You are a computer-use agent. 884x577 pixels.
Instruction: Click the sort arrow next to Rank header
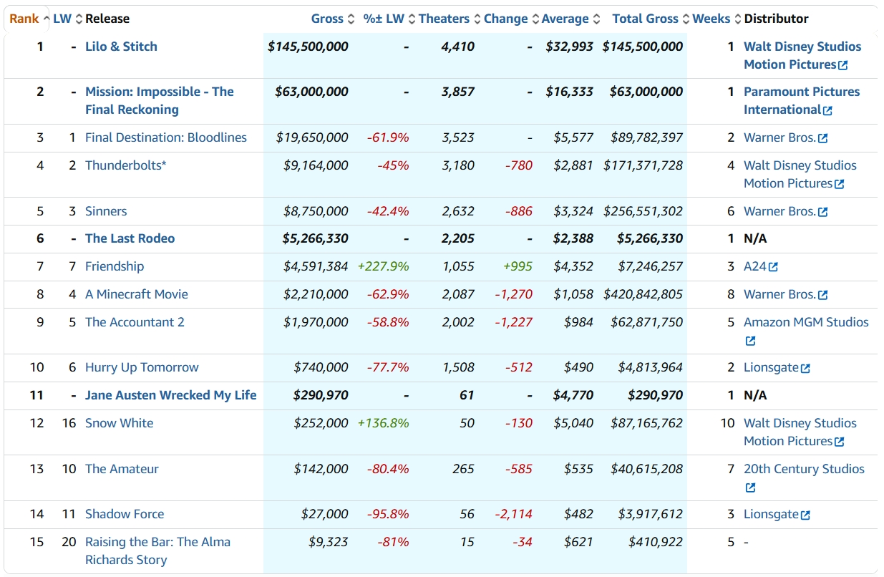pyautogui.click(x=47, y=19)
